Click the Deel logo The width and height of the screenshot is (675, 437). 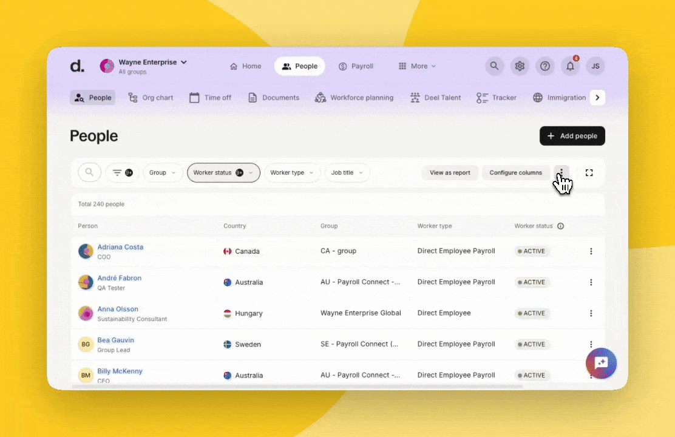tap(78, 66)
